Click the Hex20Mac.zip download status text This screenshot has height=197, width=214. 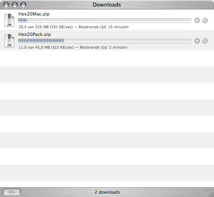click(73, 27)
